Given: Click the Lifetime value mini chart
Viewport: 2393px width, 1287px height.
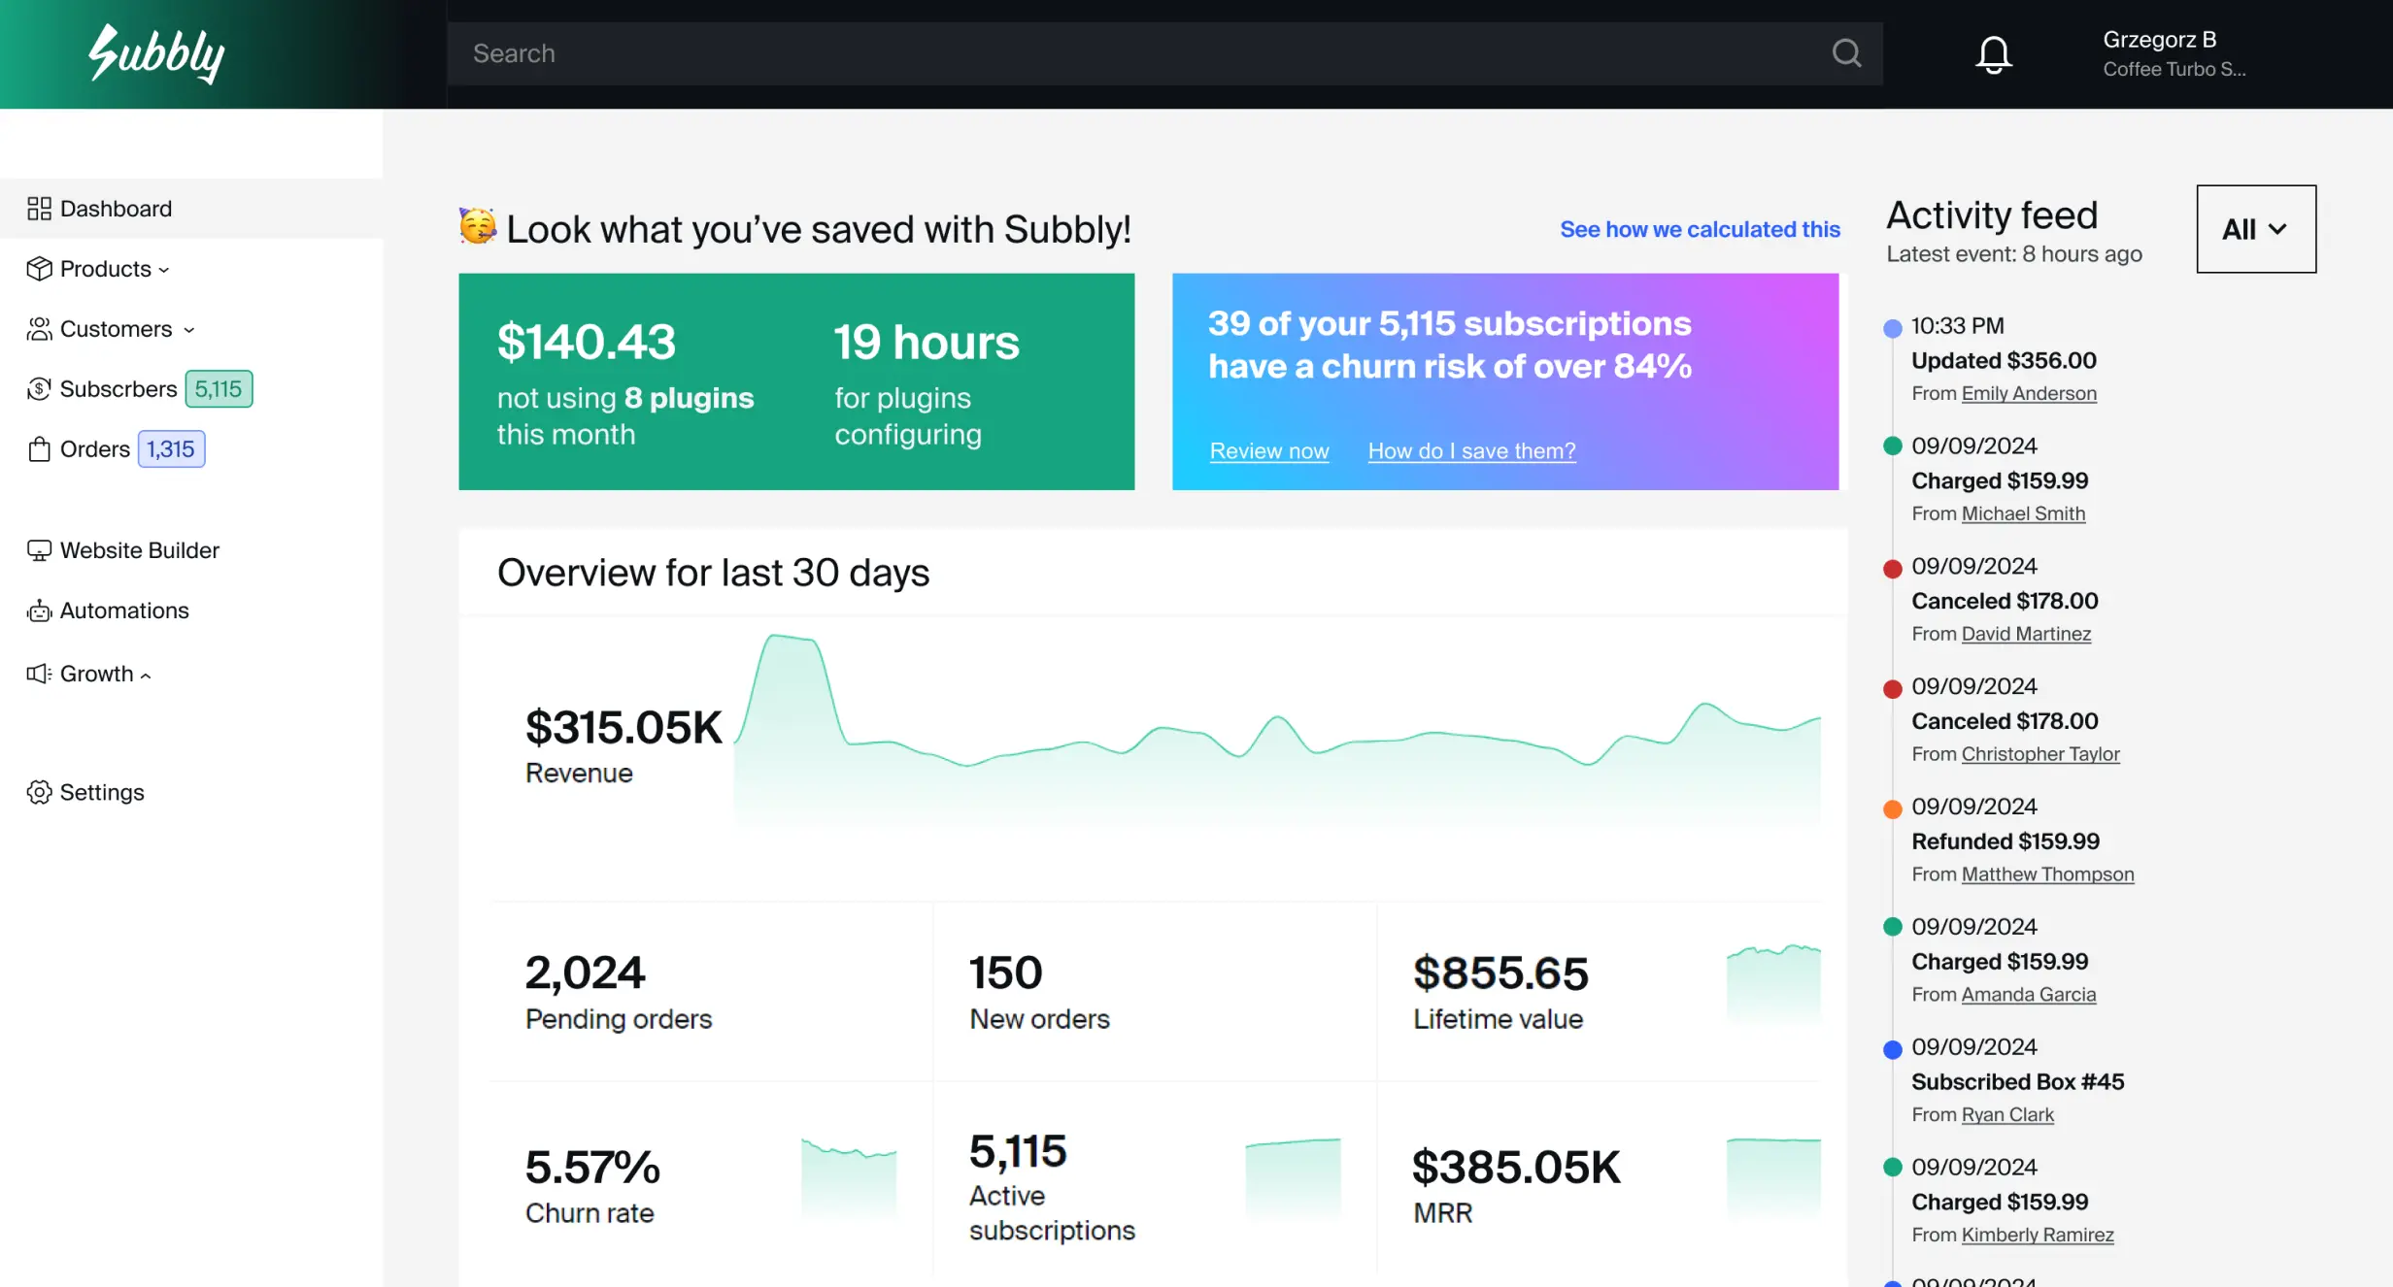Looking at the screenshot, I should coord(1773,982).
